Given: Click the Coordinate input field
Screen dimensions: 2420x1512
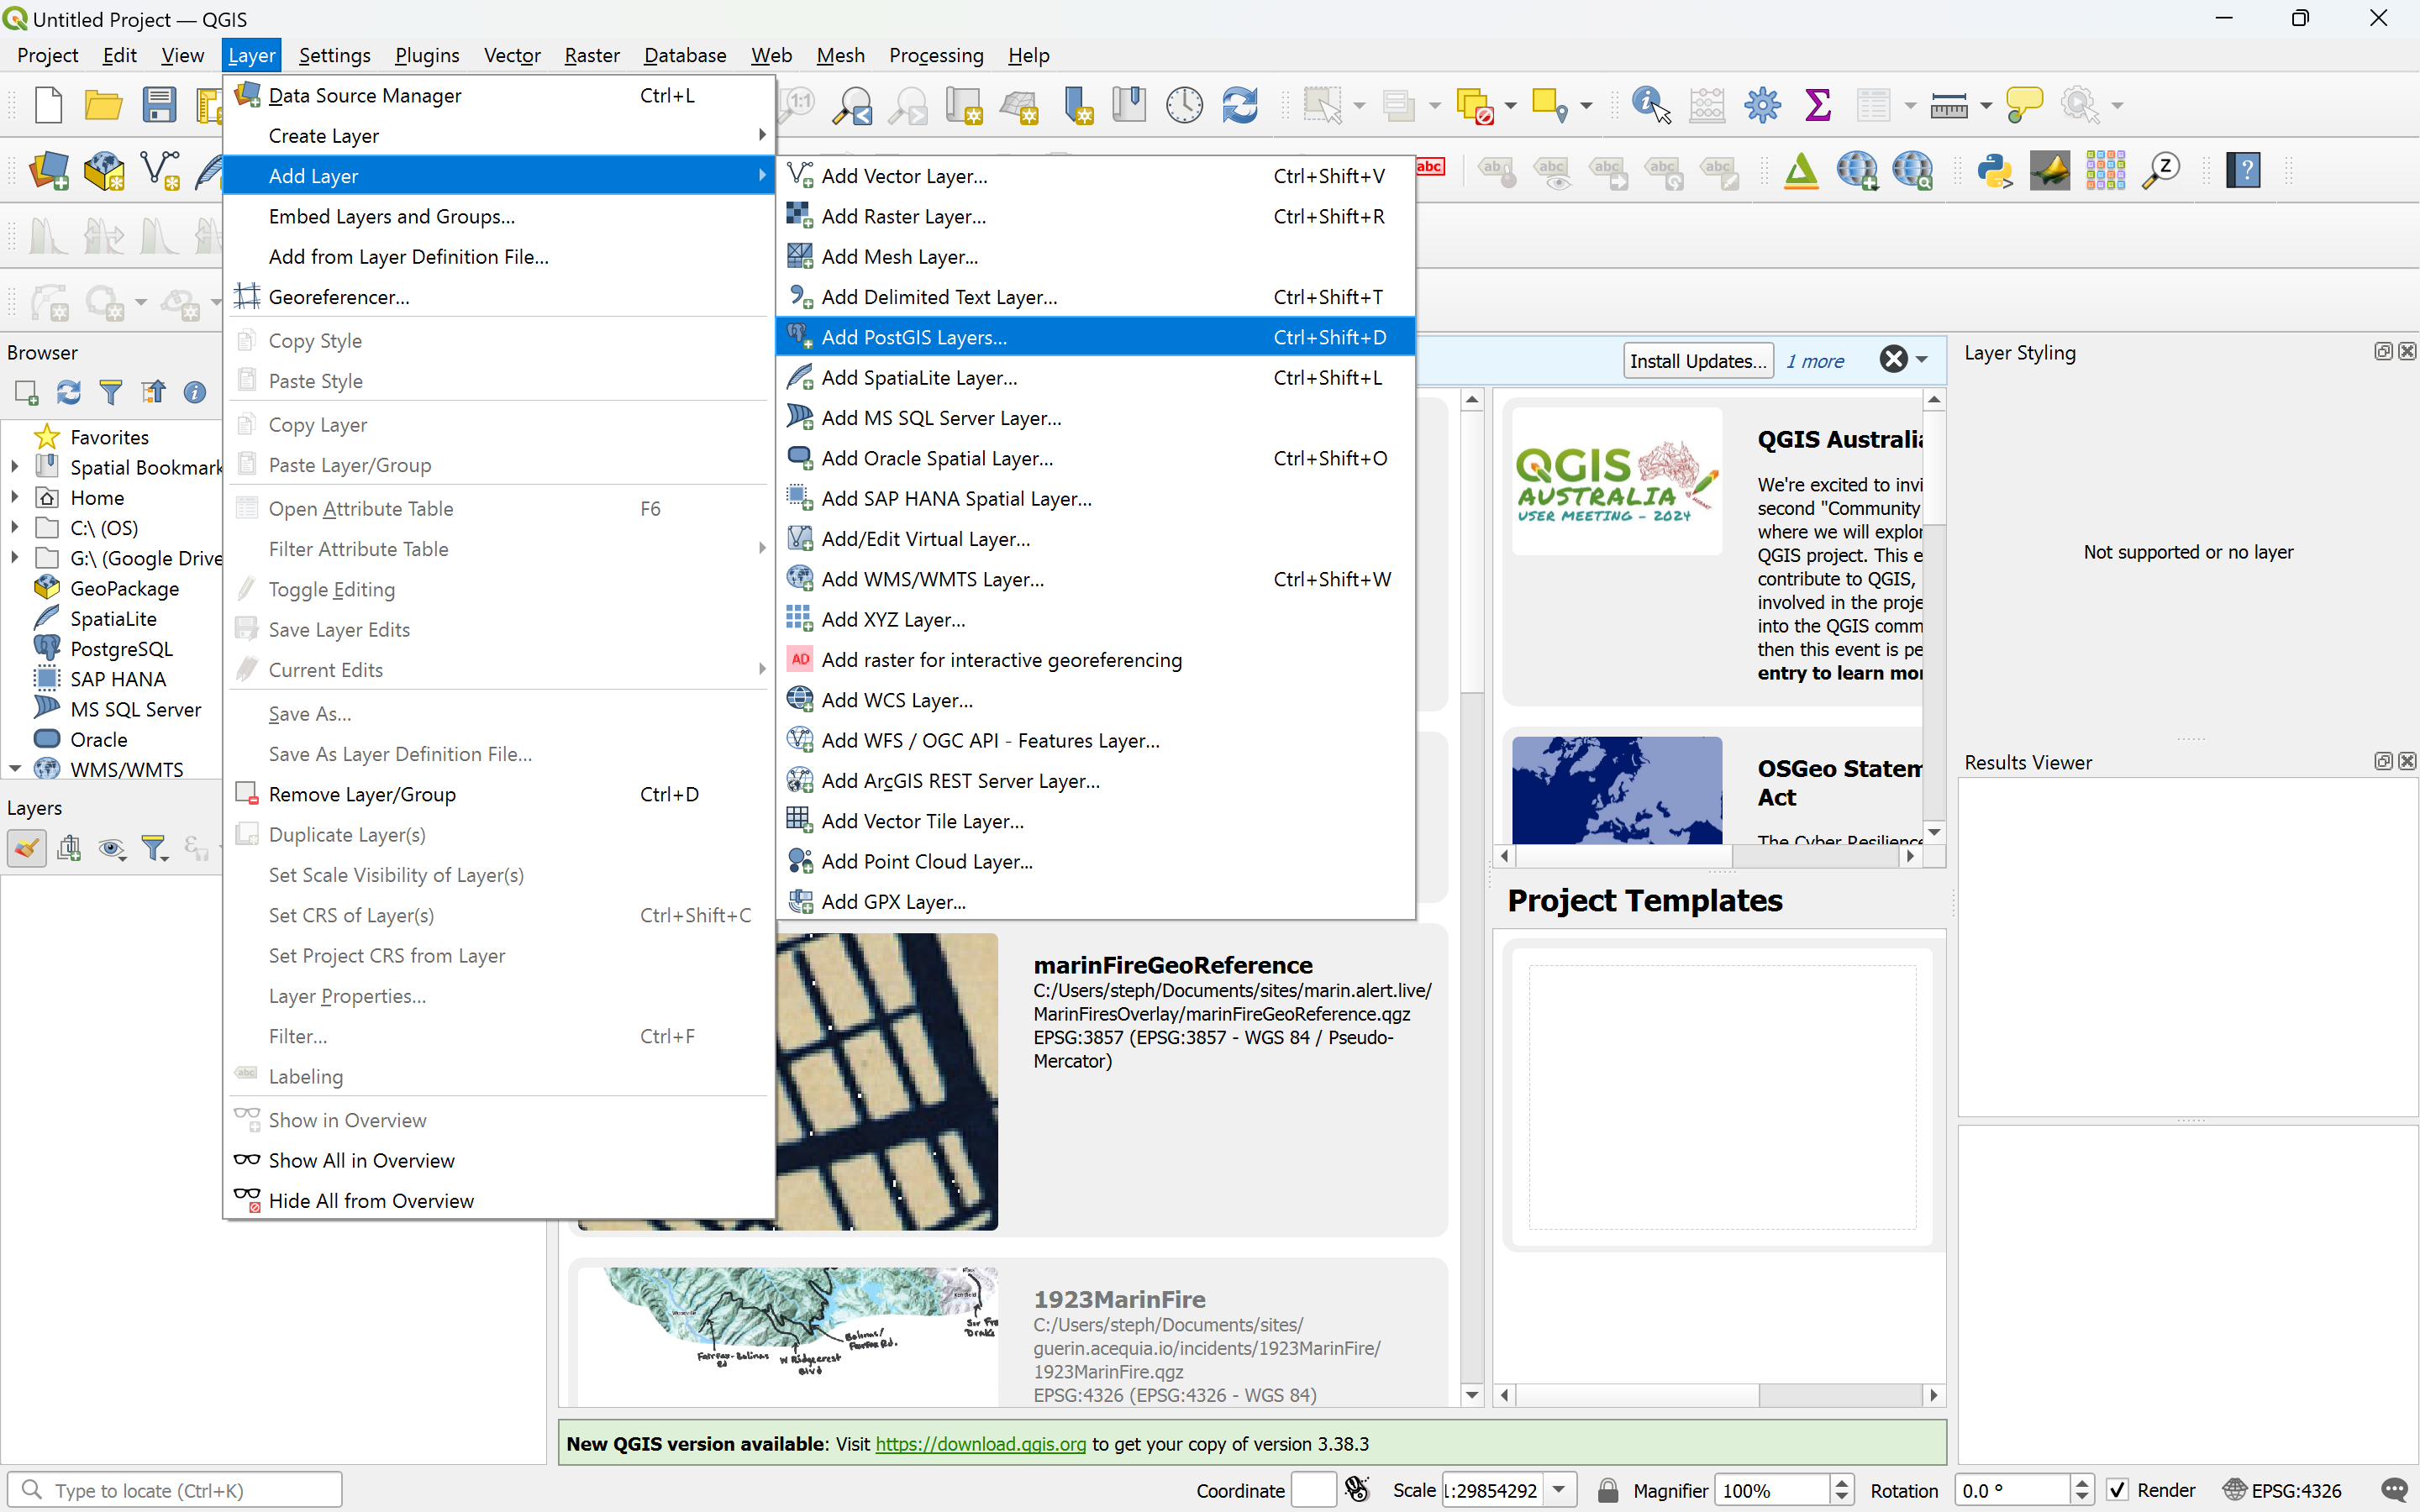Looking at the screenshot, I should click(1313, 1490).
